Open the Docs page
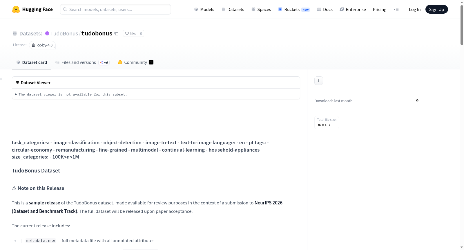This screenshot has height=250, width=464. click(x=325, y=9)
